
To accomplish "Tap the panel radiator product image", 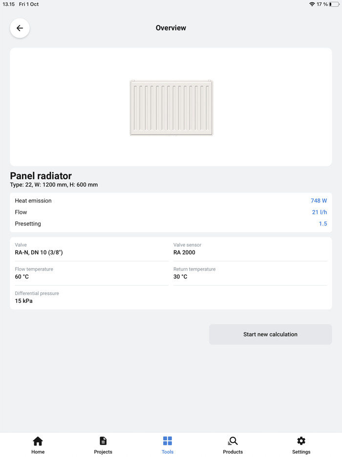I will pos(171,107).
